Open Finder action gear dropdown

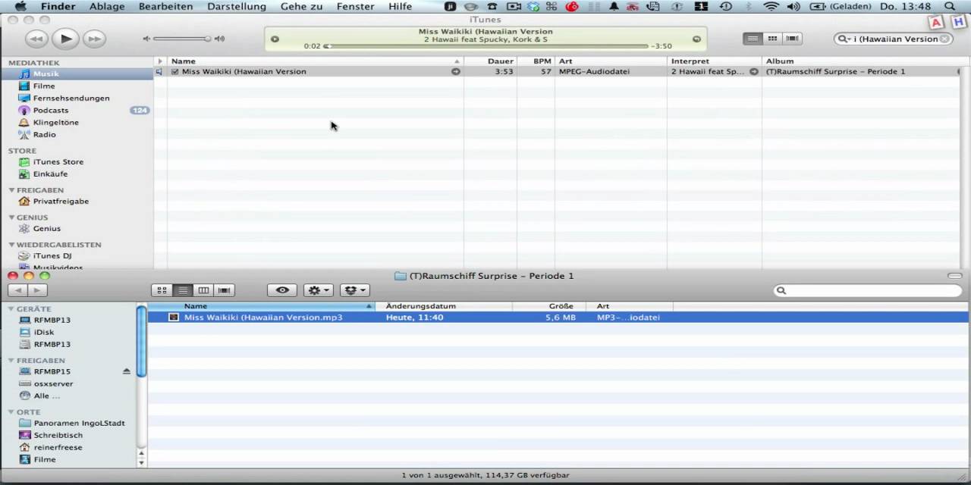[318, 290]
